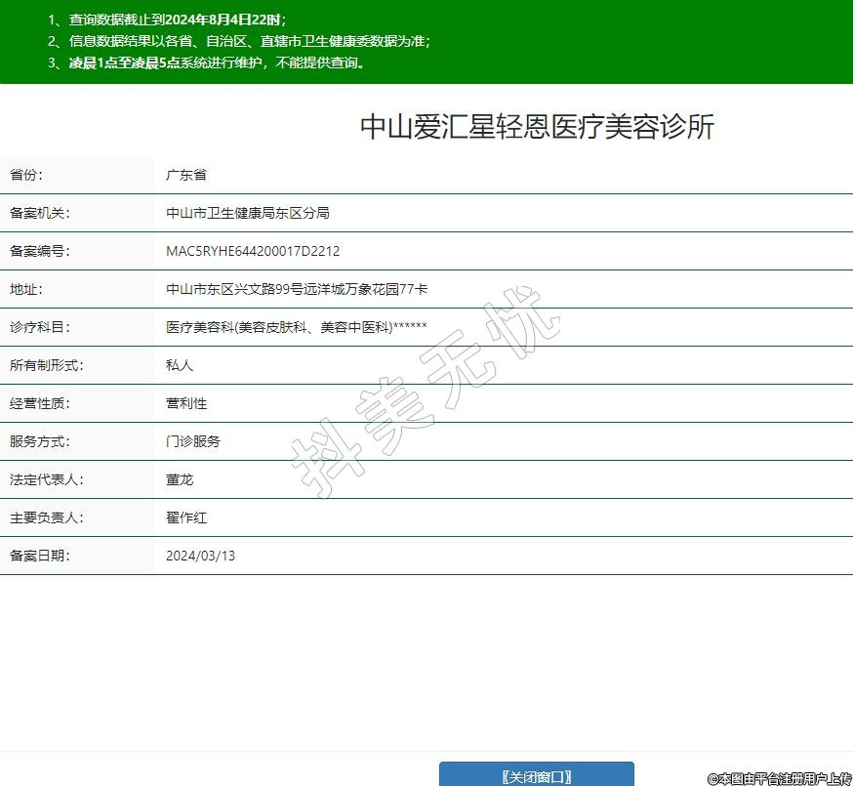
Task: Click the 备案日期 field label
Action: (40, 556)
